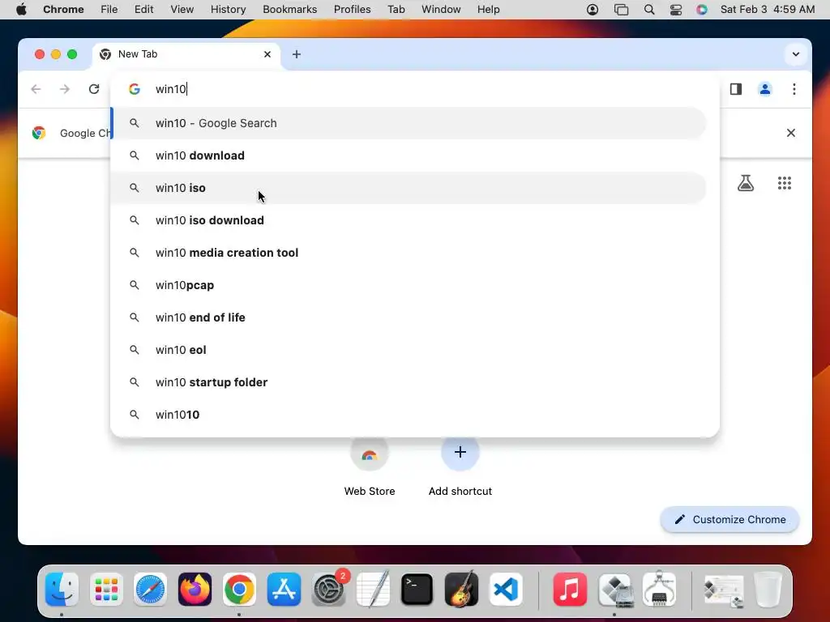Viewport: 830px width, 622px height.
Task: Open the Tab menu
Action: click(x=396, y=10)
